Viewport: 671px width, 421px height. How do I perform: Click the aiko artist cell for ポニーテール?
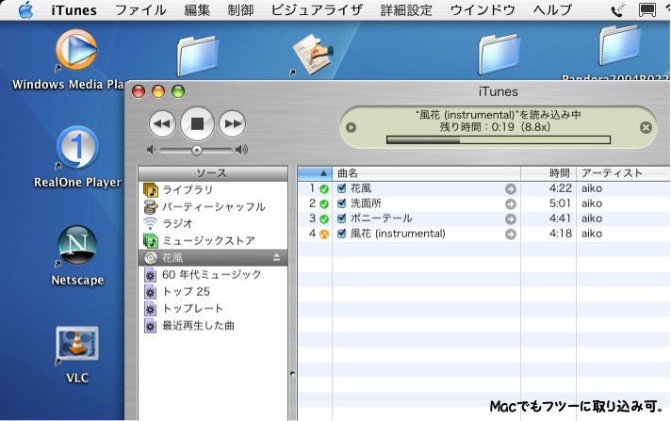592,219
